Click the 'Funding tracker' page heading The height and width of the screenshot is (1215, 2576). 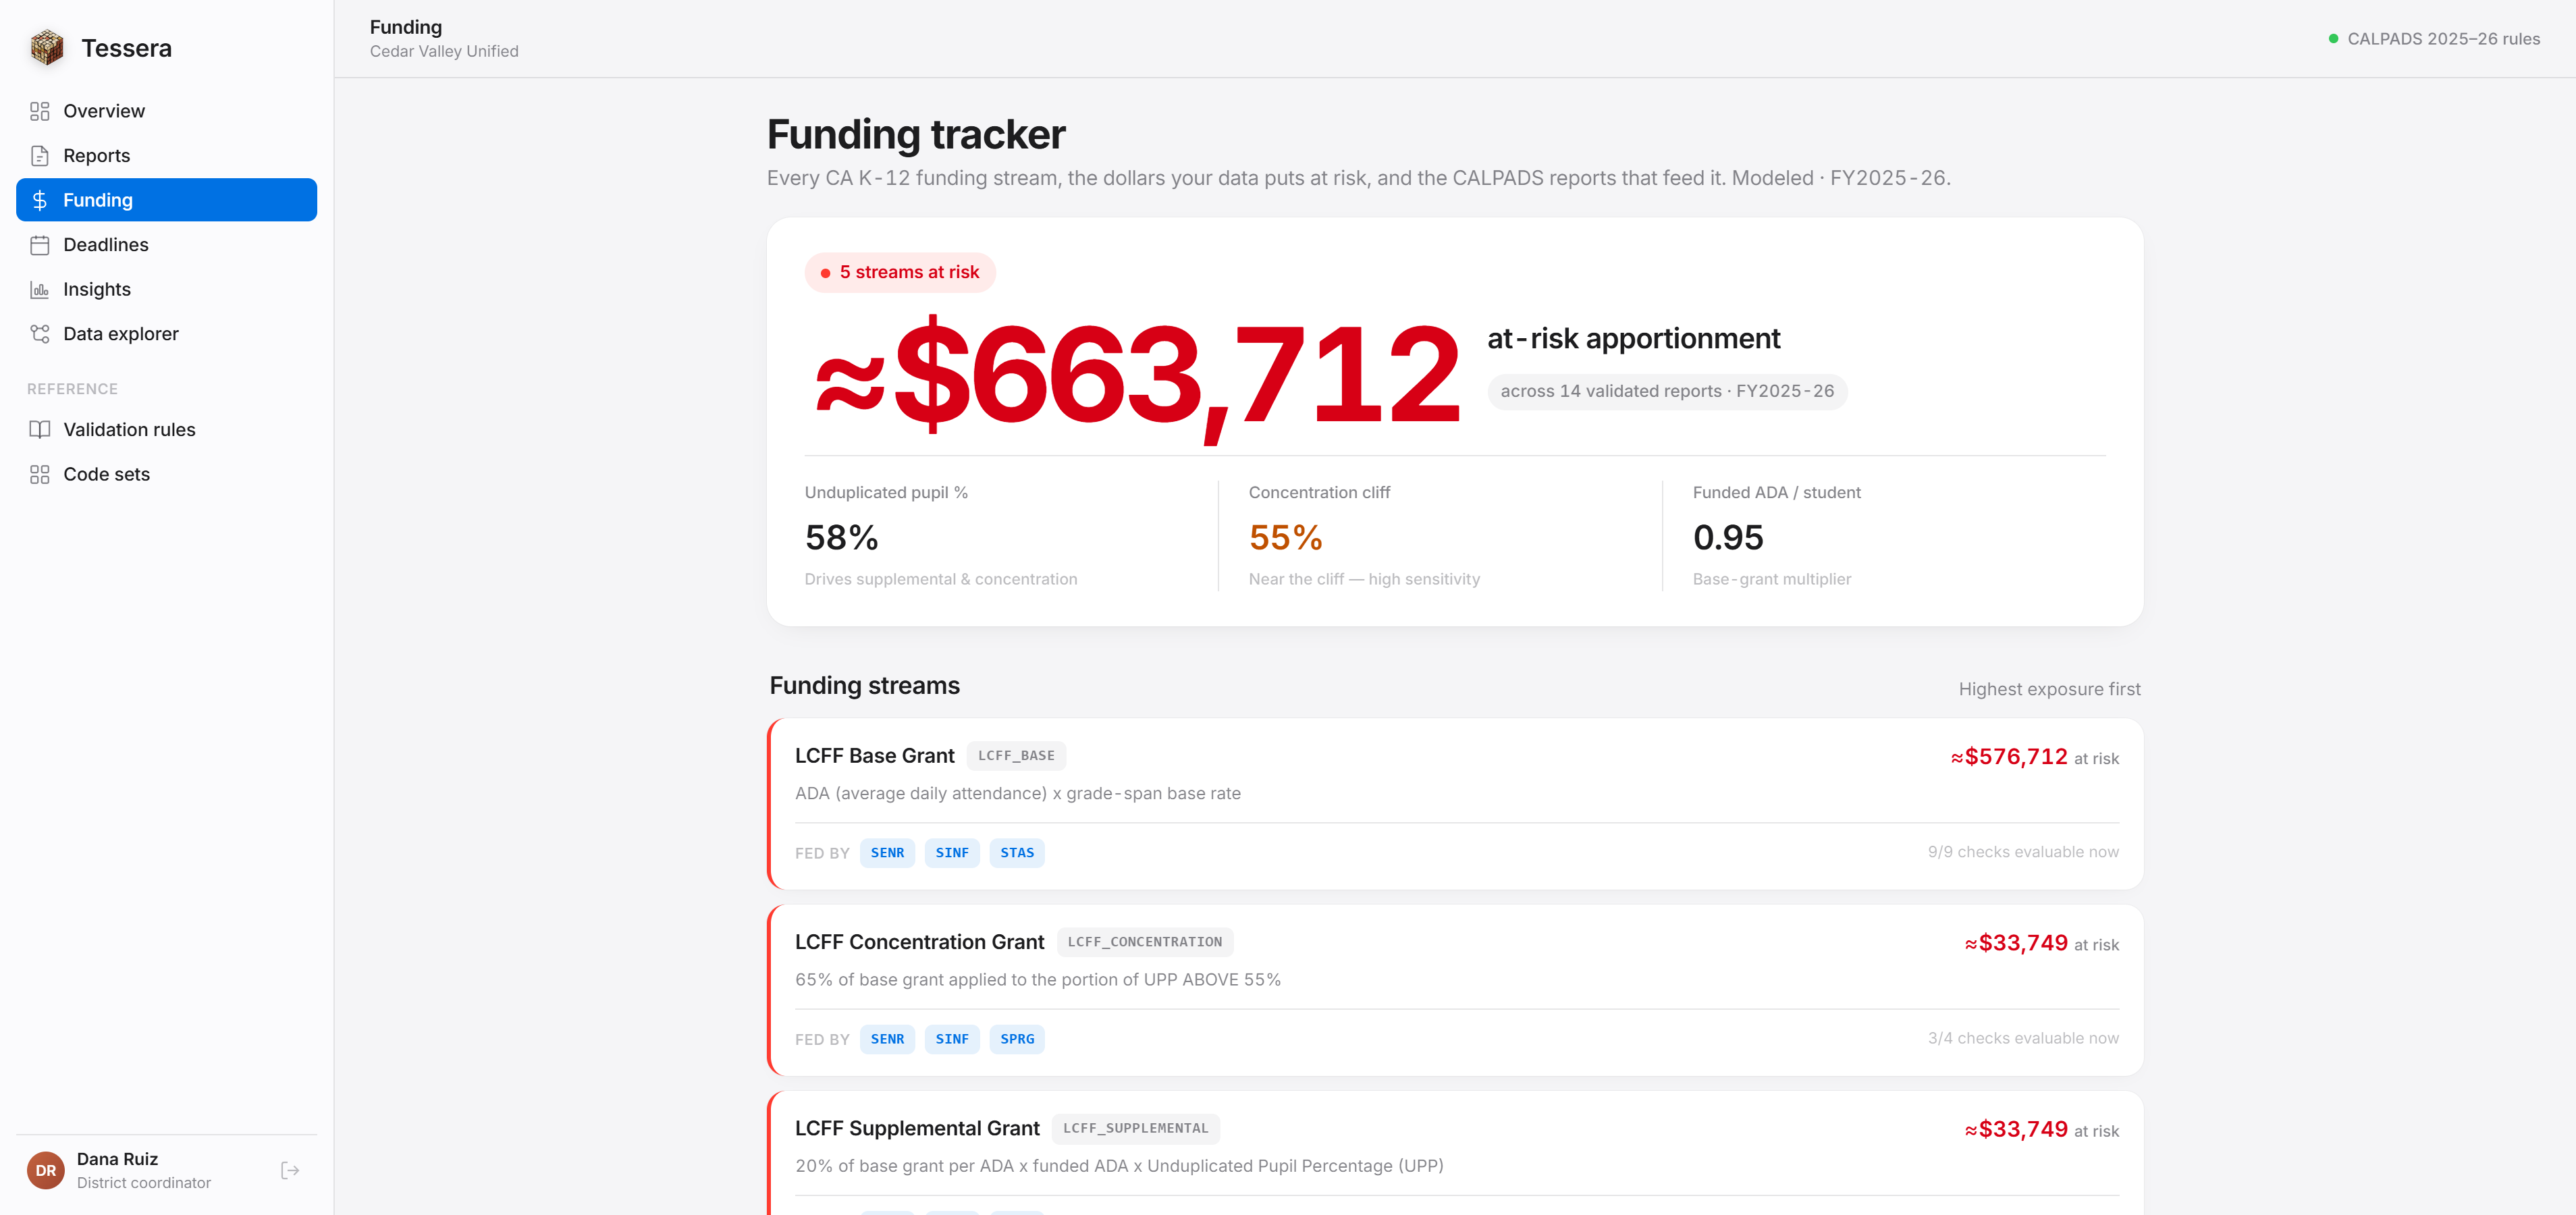click(x=915, y=135)
